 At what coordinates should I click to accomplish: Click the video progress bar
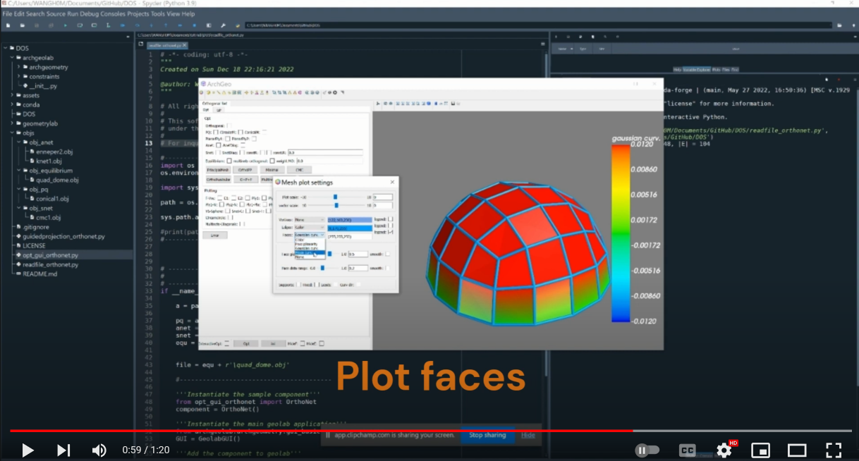point(429,430)
